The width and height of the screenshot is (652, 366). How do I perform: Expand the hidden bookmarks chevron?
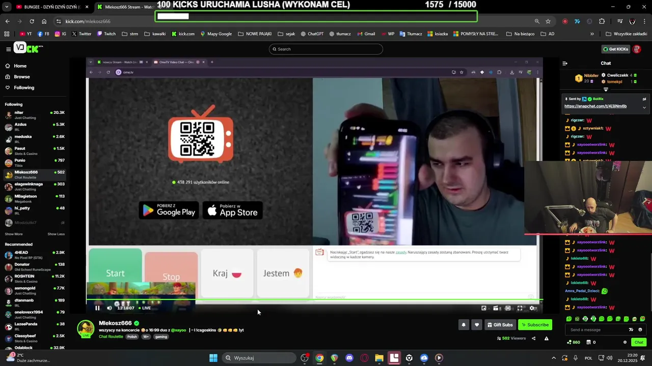[x=592, y=34]
